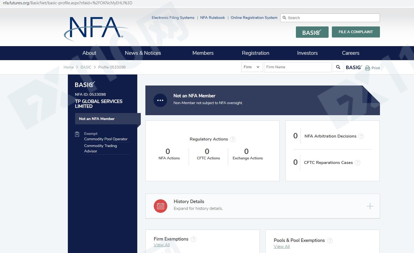The image size is (414, 253).
Task: Open NFA Rulebook link
Action: 212,18
